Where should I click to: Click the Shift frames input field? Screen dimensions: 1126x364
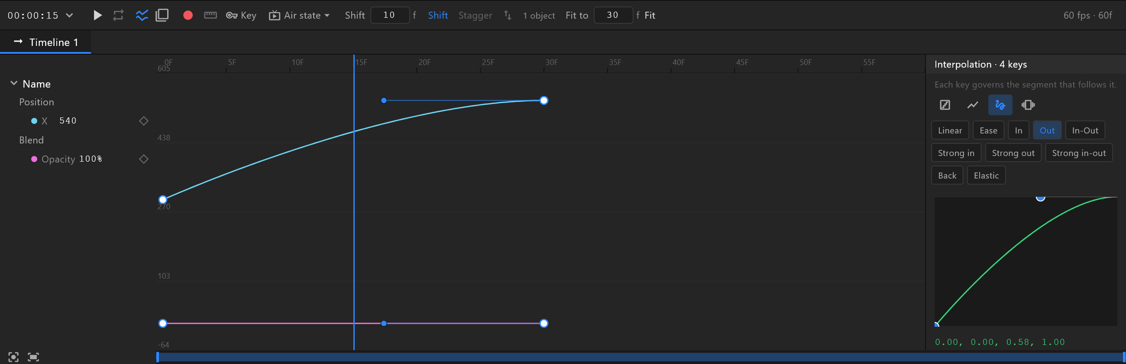tap(390, 15)
